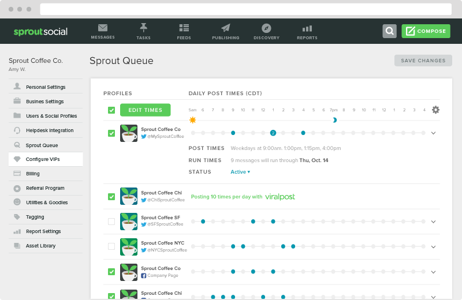
Task: Click the numbered 2 dot on the @MySproutCoffee timeline
Action: 273,133
